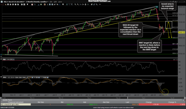The height and width of the screenshot is (109, 186).
Task: Click the Change % column header
Action: click(x=172, y=102)
